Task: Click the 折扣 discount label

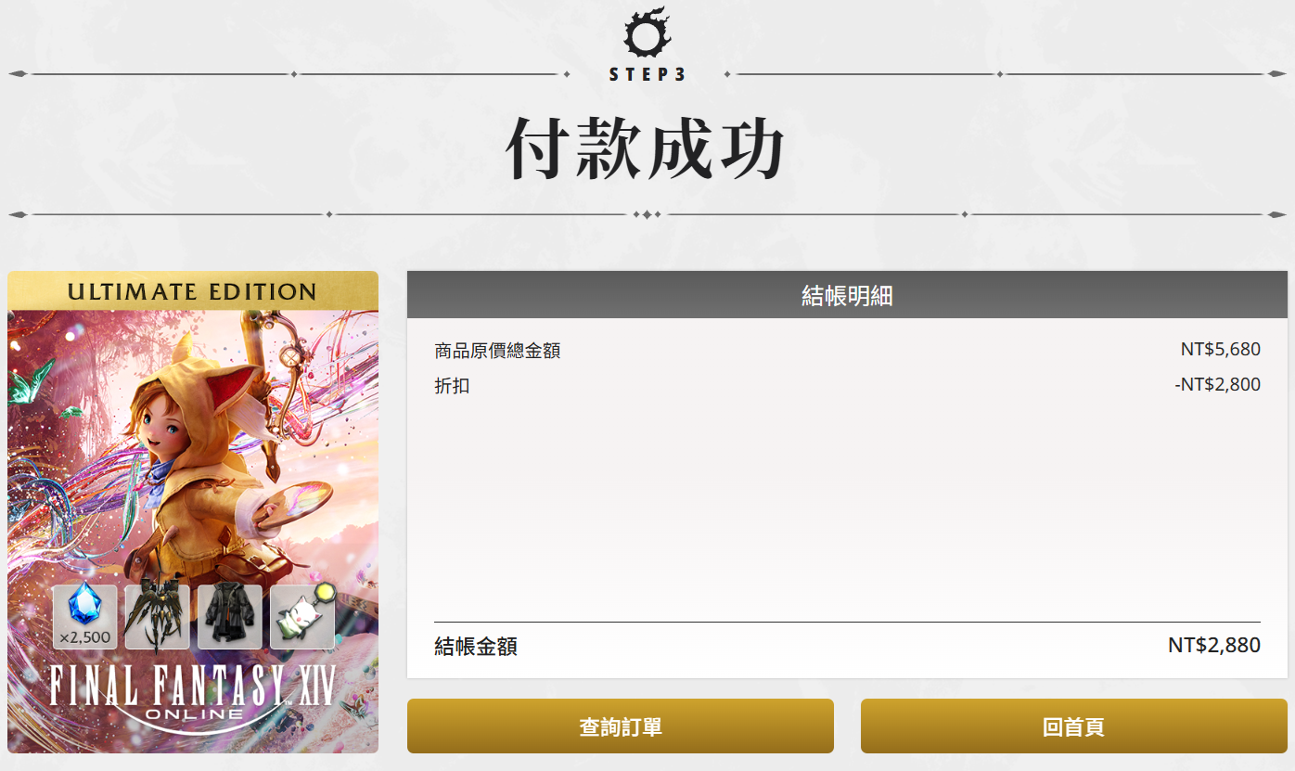Action: click(452, 385)
